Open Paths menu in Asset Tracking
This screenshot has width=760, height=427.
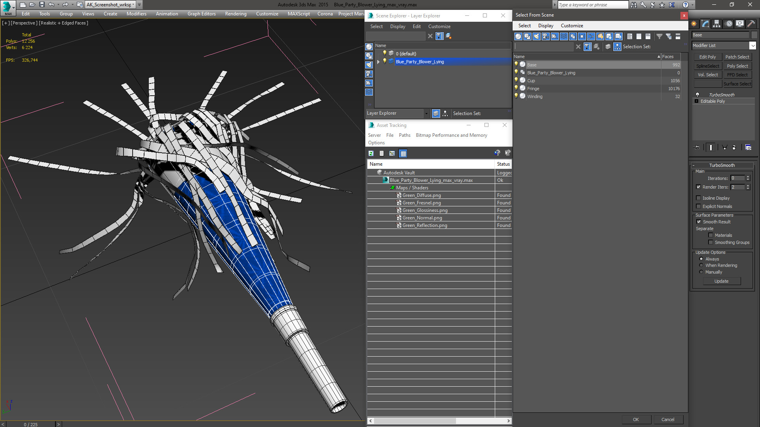pyautogui.click(x=405, y=135)
